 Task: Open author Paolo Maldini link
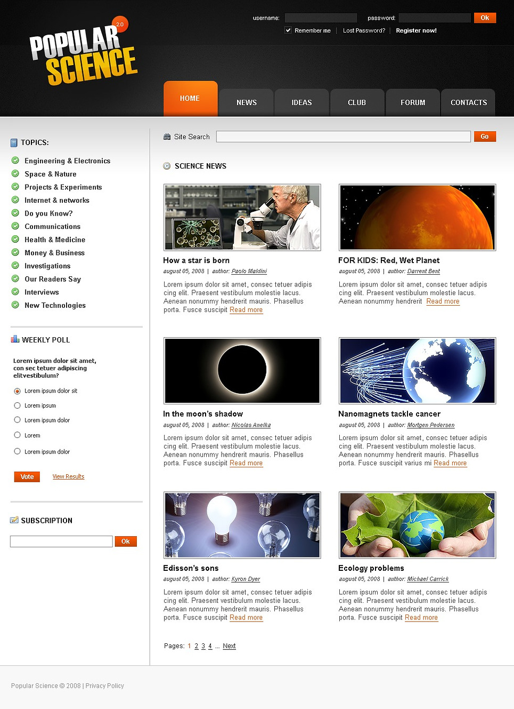point(249,272)
